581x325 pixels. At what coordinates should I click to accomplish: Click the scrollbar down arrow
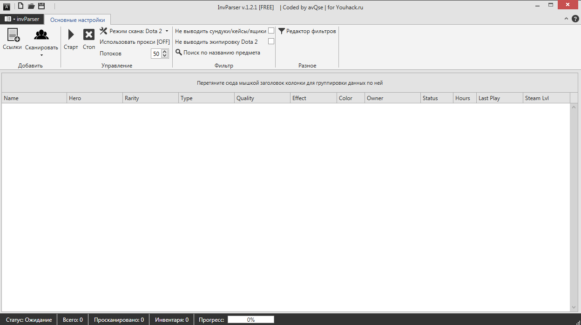point(574,308)
